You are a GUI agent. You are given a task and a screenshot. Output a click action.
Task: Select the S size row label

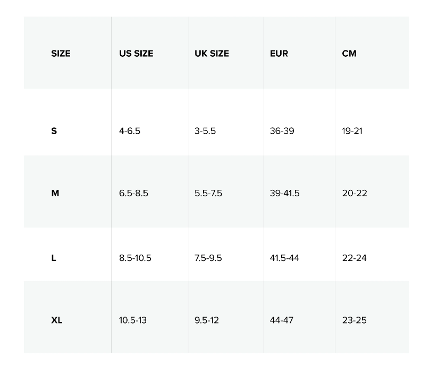[x=54, y=131]
